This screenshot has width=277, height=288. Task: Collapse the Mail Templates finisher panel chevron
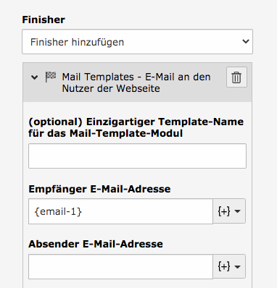point(35,77)
